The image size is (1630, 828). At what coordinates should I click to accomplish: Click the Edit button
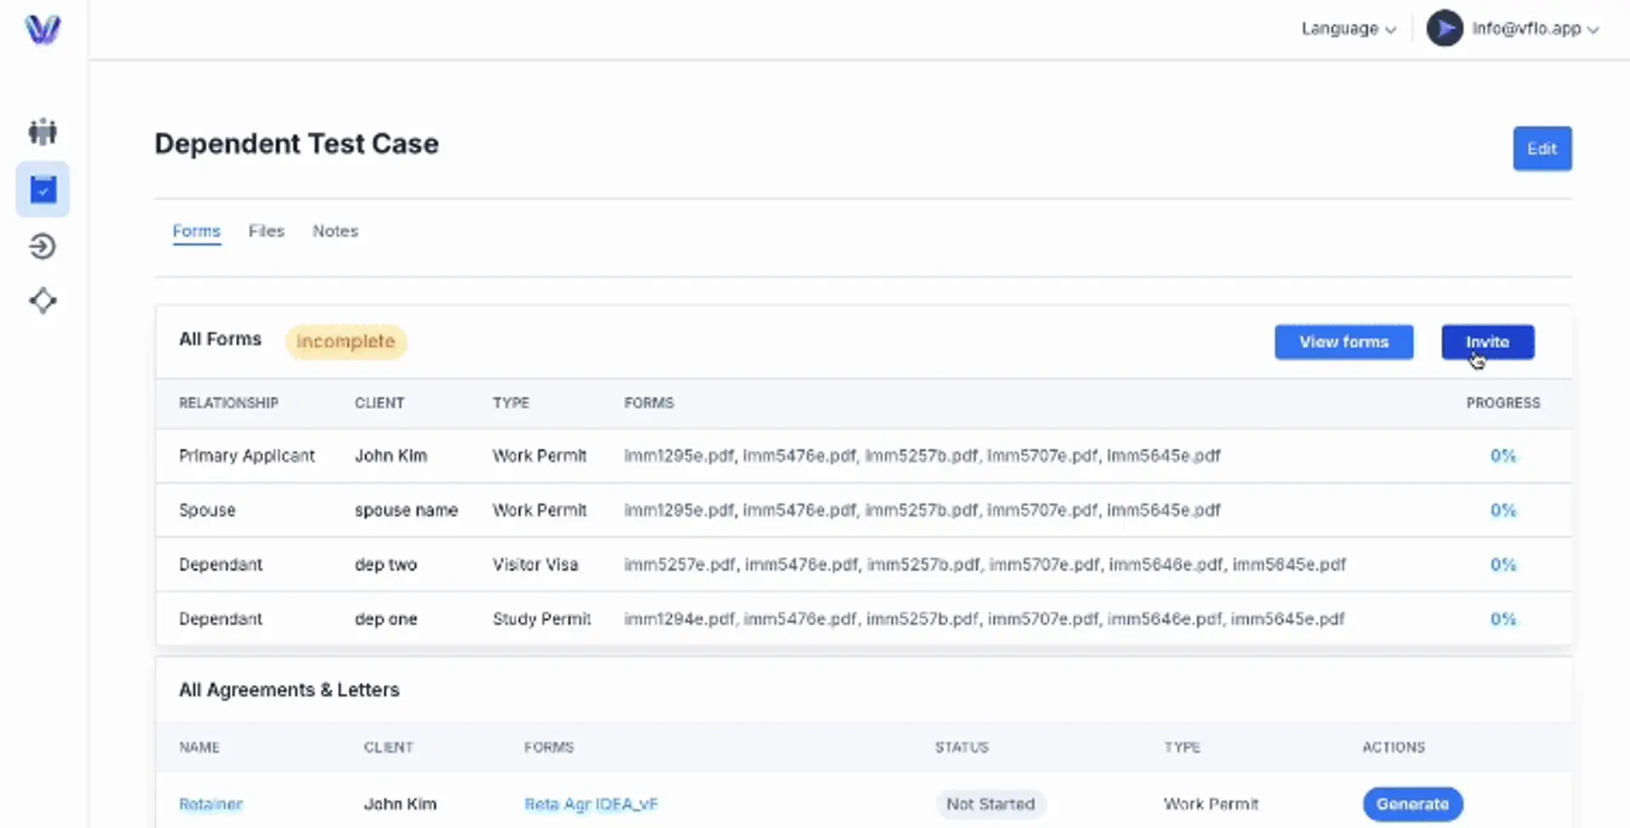[1542, 149]
